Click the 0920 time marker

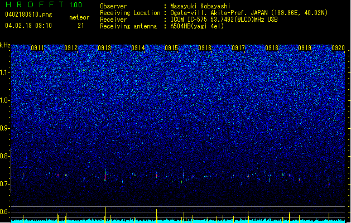[338, 48]
